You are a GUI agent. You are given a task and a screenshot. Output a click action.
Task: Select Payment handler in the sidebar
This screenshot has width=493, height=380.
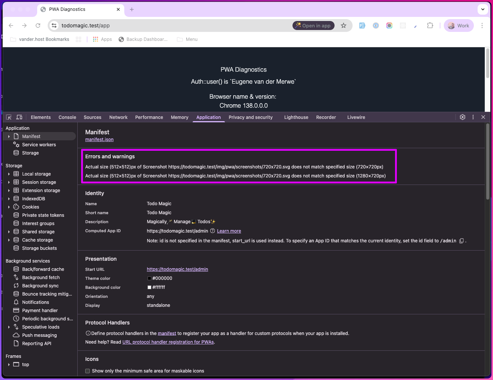[40, 311]
